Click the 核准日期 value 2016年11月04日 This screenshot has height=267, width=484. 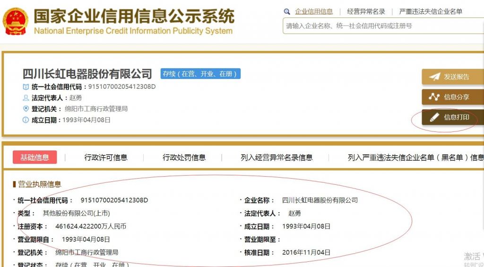306,252
